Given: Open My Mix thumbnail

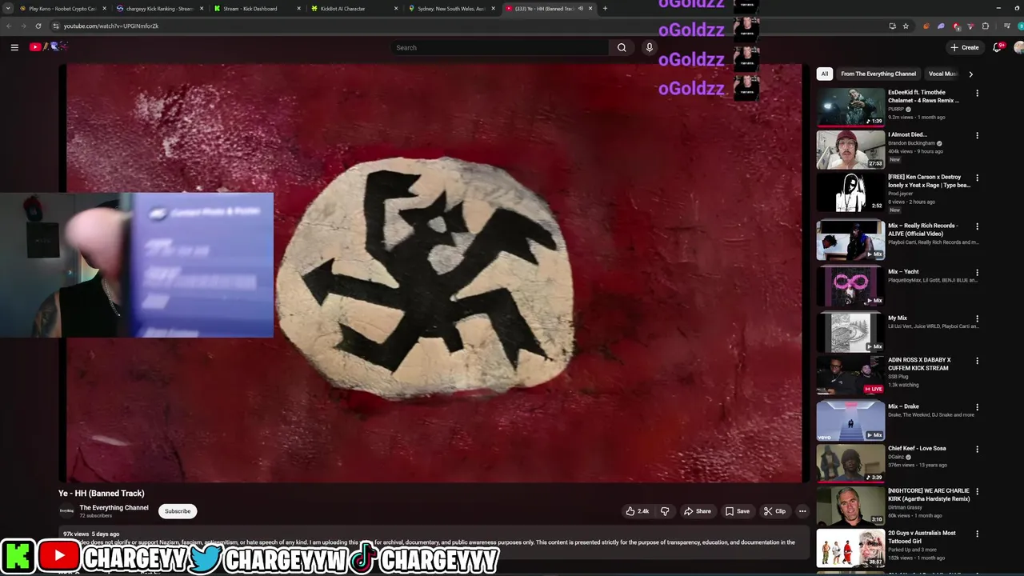Looking at the screenshot, I should (850, 332).
